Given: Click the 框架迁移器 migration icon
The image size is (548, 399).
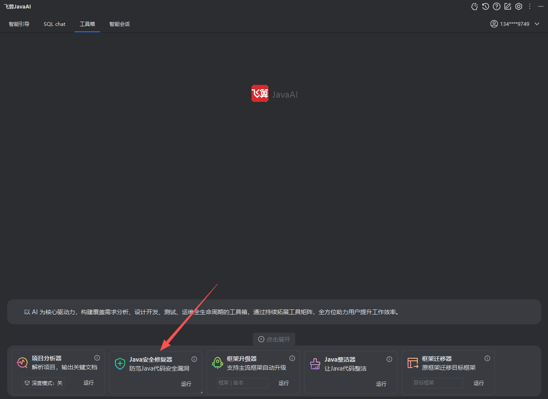Looking at the screenshot, I should coord(413,362).
